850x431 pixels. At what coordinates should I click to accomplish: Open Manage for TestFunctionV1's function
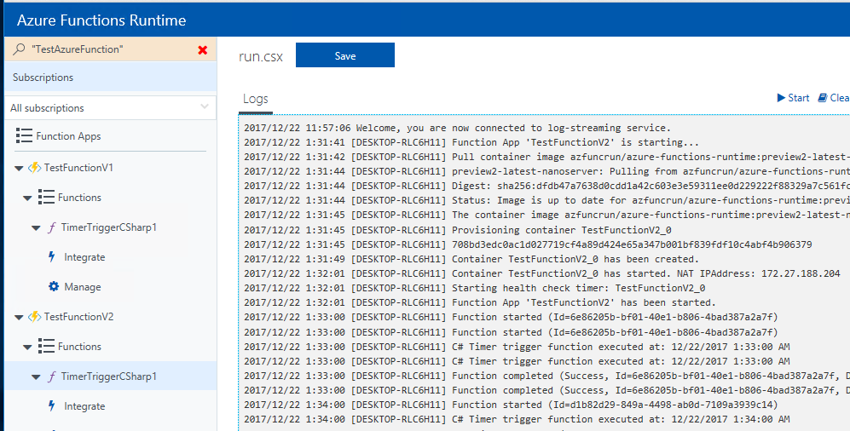[83, 287]
